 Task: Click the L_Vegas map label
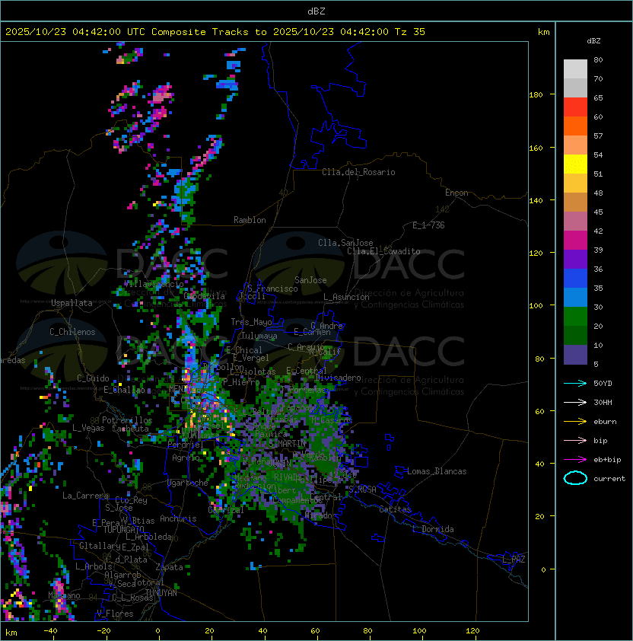click(88, 428)
